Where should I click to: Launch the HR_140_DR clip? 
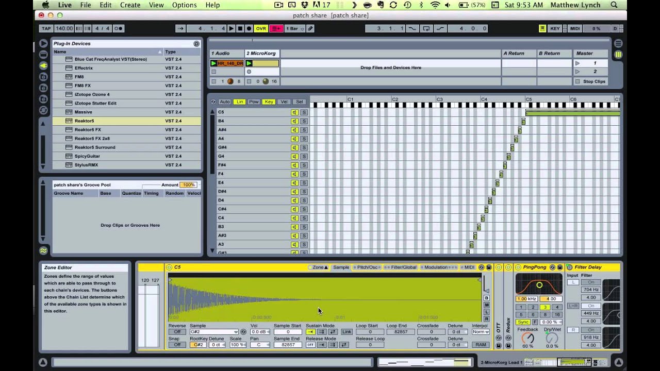pos(213,63)
